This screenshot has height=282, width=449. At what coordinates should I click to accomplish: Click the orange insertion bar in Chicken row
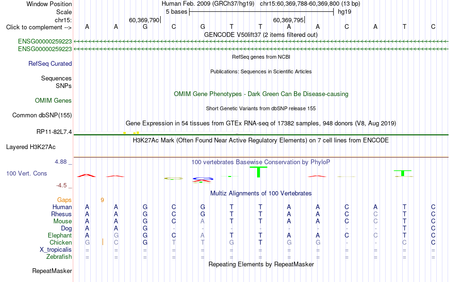103,242
